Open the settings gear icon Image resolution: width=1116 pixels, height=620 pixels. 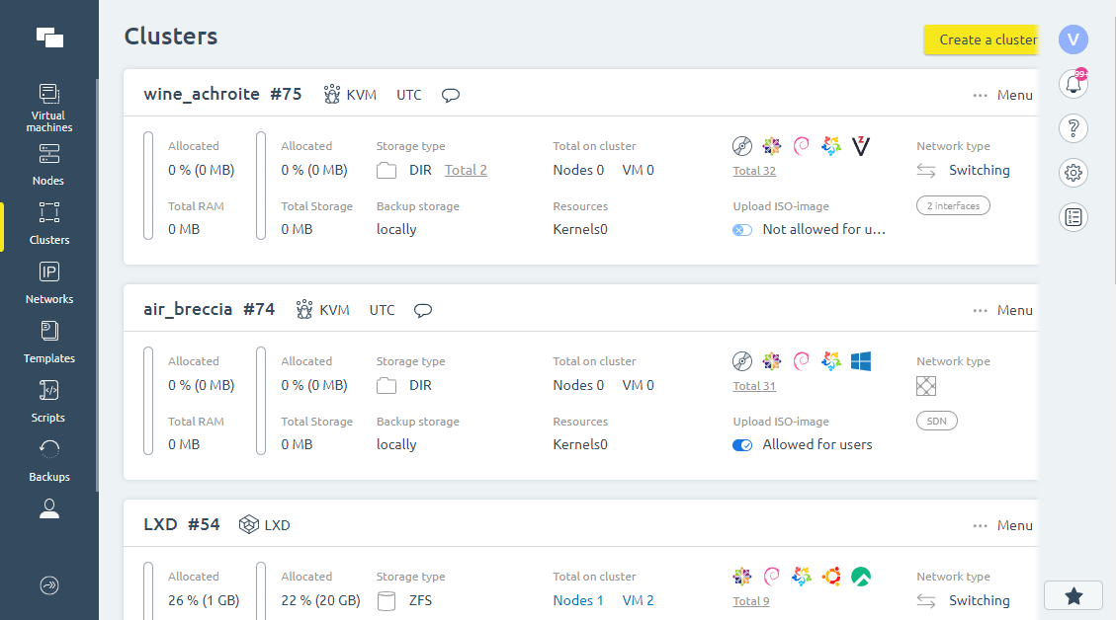[x=1073, y=174]
